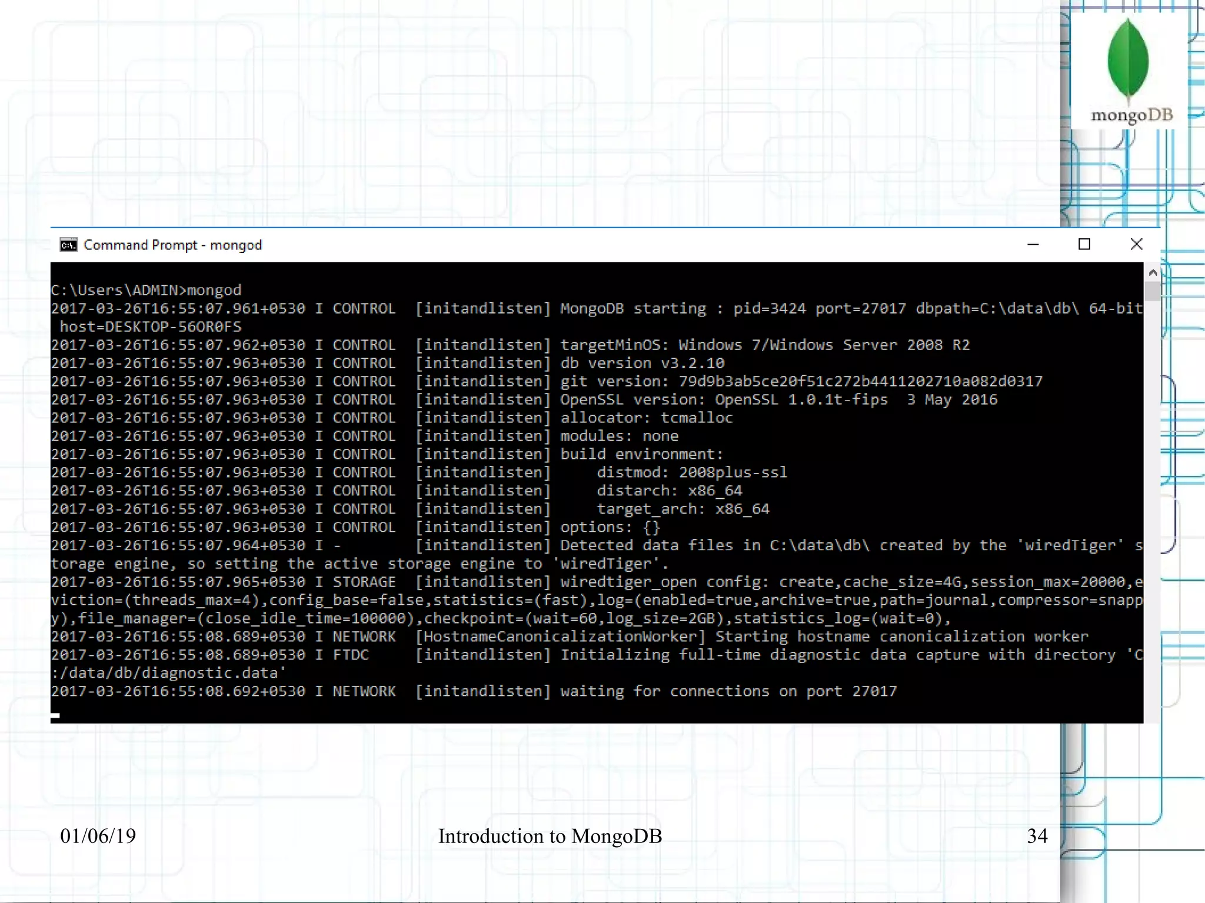Click the 'db version v3.2.10' log line

coord(642,363)
